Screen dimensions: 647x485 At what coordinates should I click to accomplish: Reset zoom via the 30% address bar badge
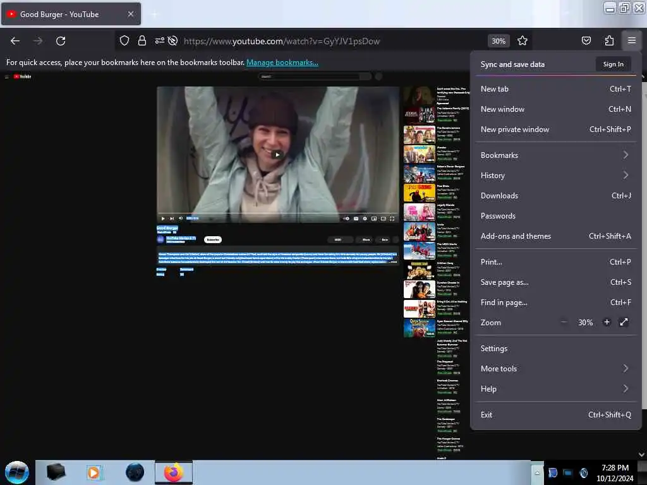pyautogui.click(x=499, y=41)
